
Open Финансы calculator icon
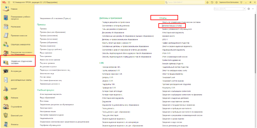click(6, 124)
